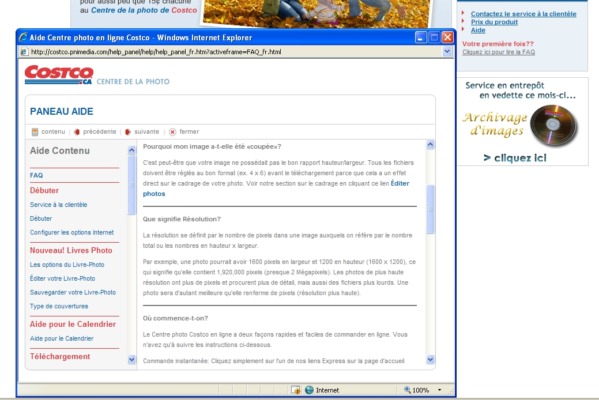This screenshot has height=400, width=599.
Task: Open Éditer votre Livre-Photo topic
Action: pyautogui.click(x=63, y=278)
